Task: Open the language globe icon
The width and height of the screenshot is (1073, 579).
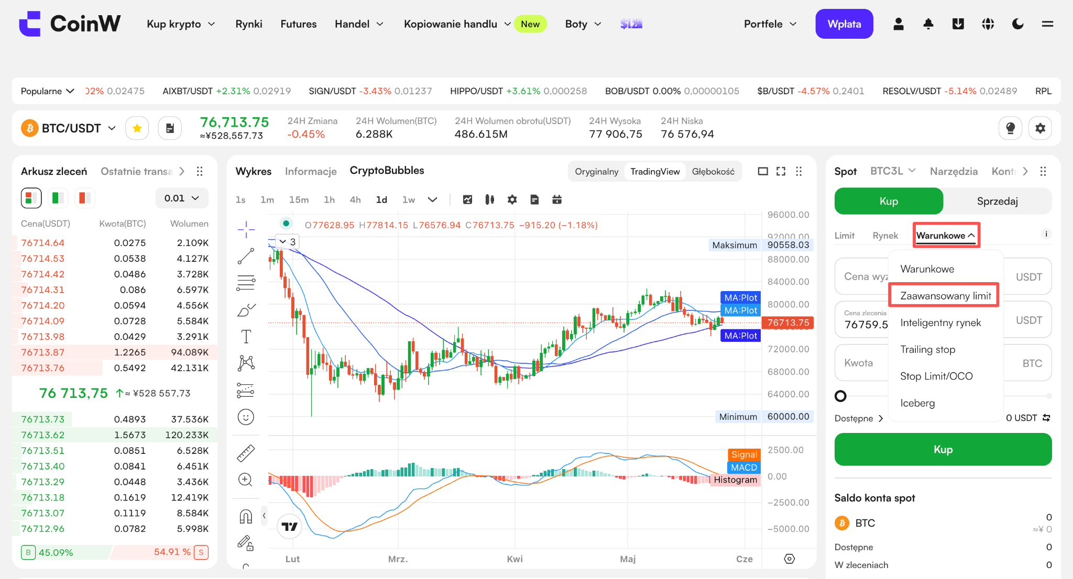Action: 988,24
